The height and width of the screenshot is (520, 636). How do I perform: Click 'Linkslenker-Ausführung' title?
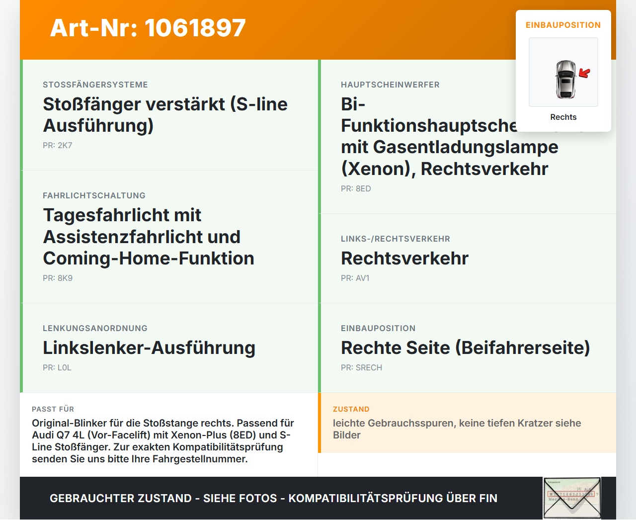click(149, 348)
